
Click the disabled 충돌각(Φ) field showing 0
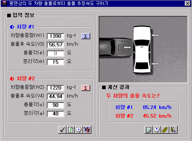[55, 53]
